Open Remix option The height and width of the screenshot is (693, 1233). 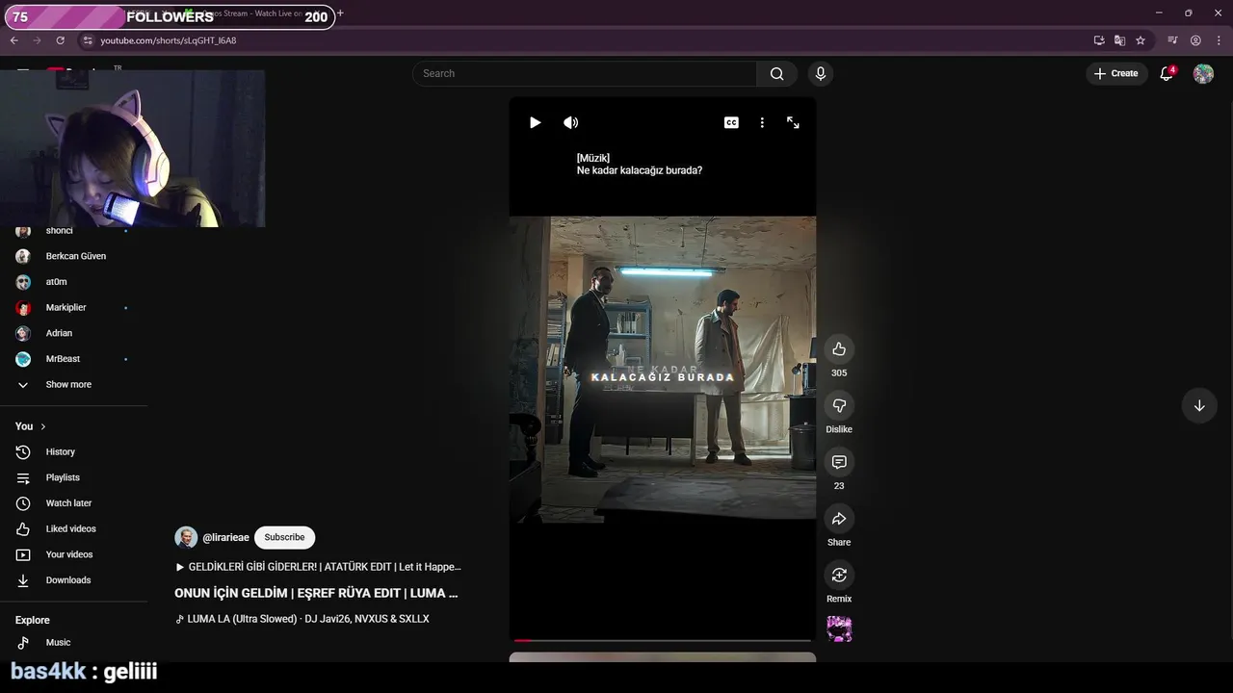click(x=839, y=575)
